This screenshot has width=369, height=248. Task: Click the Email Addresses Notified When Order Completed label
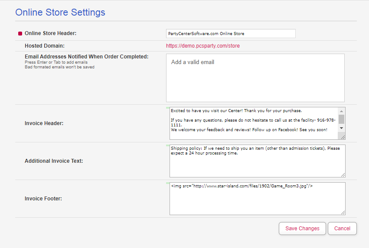[x=87, y=57]
